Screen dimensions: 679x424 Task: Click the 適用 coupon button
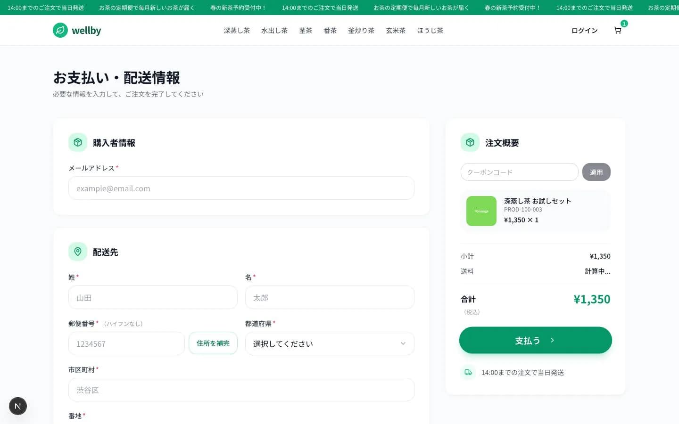(596, 172)
